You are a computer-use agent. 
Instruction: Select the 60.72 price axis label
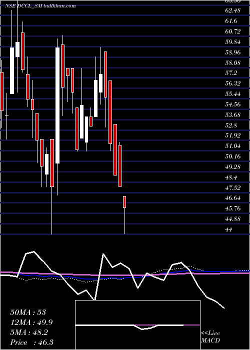233,31
